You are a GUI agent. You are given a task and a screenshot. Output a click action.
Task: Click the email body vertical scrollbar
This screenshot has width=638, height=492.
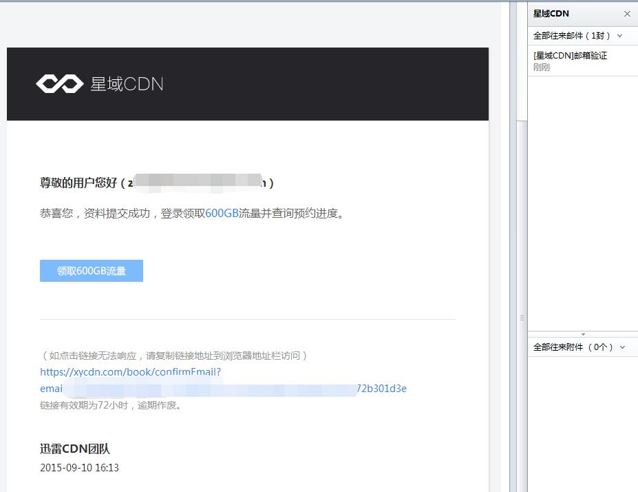point(513,207)
